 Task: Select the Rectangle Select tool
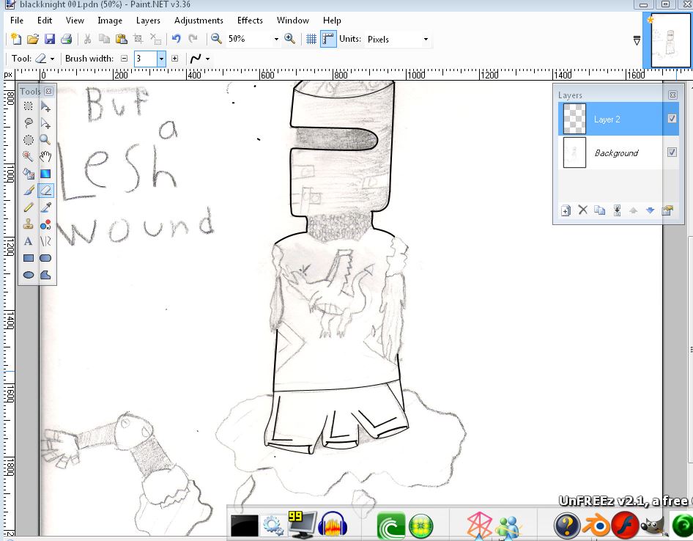pos(29,106)
